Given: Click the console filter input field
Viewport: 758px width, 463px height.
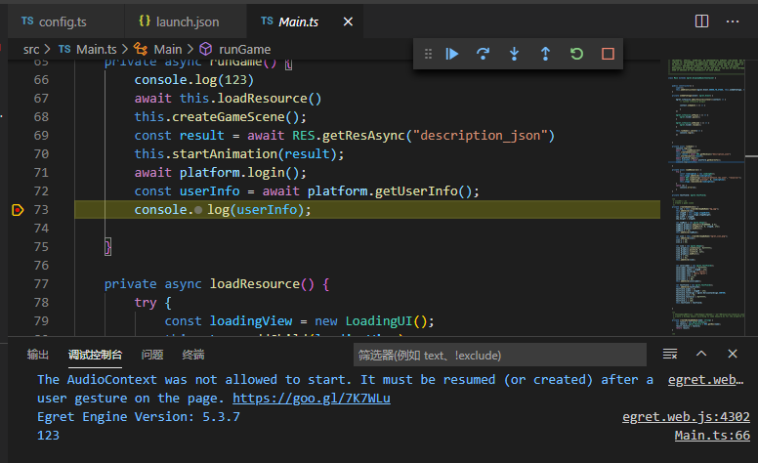Looking at the screenshot, I should [x=498, y=355].
